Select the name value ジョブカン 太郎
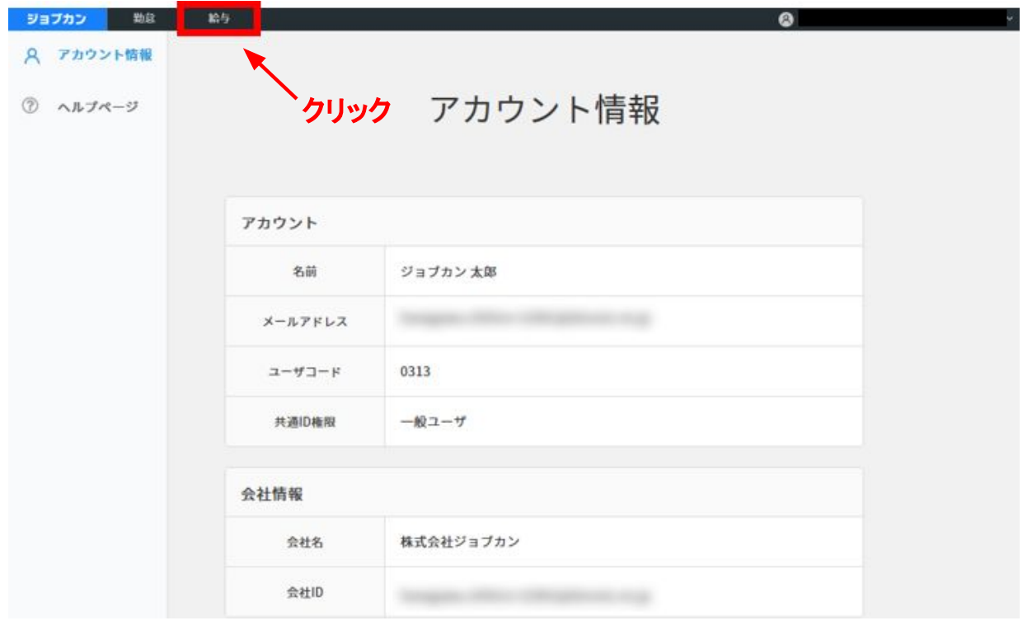Viewport: 1032px width, 630px height. coord(448,272)
